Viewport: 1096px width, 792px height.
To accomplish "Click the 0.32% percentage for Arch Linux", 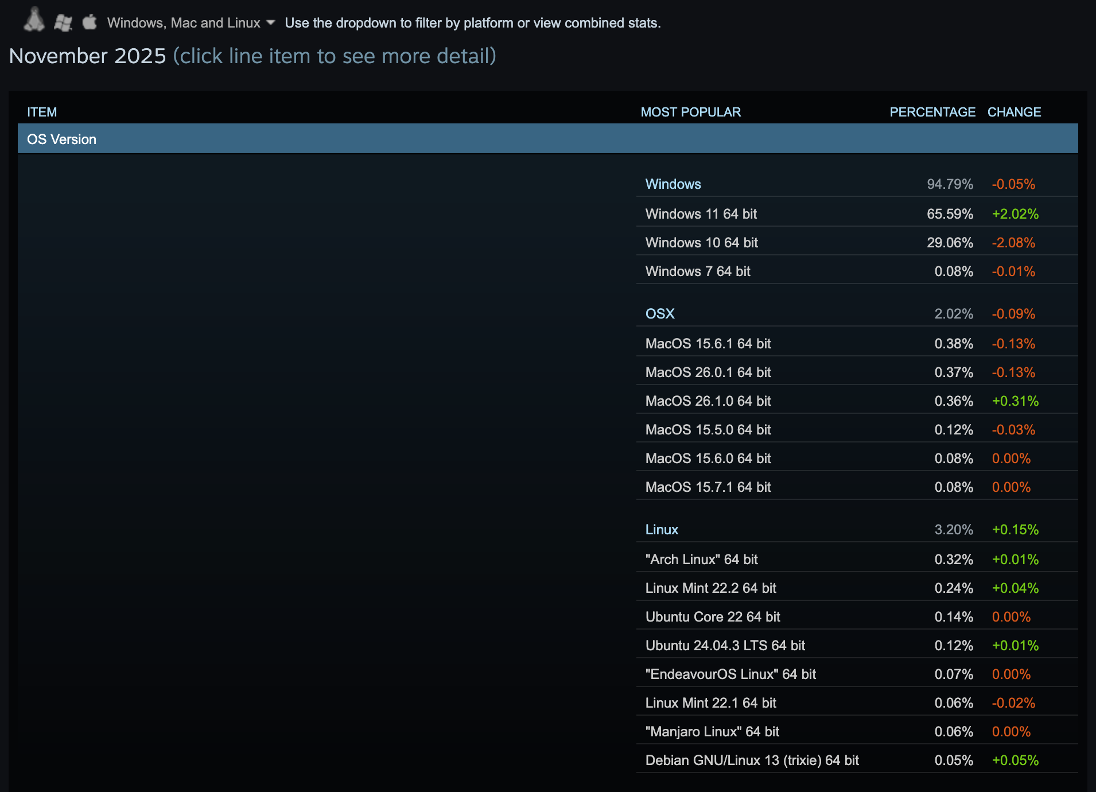I will 954,560.
